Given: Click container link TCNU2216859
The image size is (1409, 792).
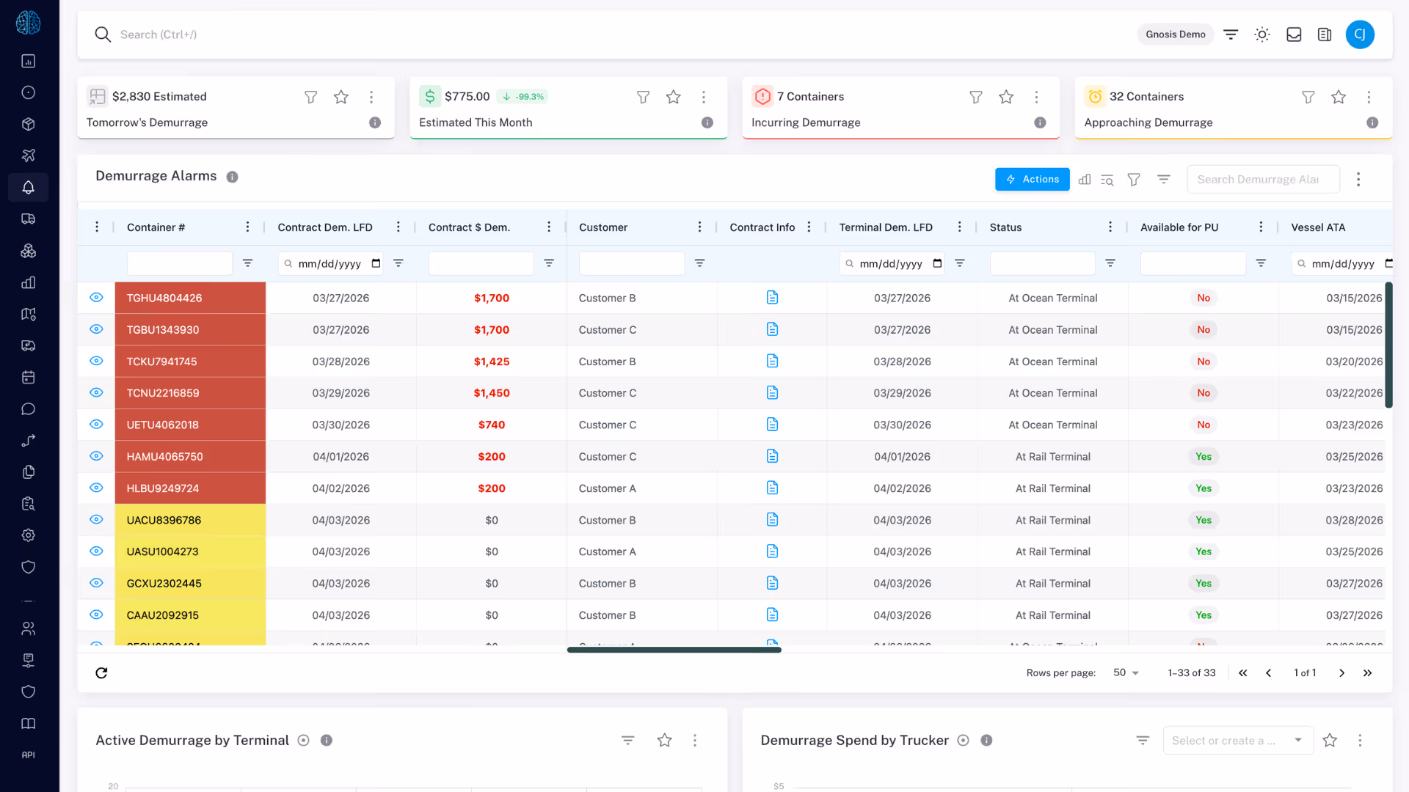Looking at the screenshot, I should (163, 393).
